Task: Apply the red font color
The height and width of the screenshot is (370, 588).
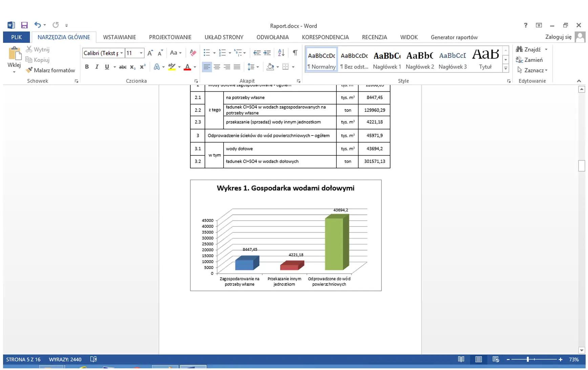Action: coord(187,67)
